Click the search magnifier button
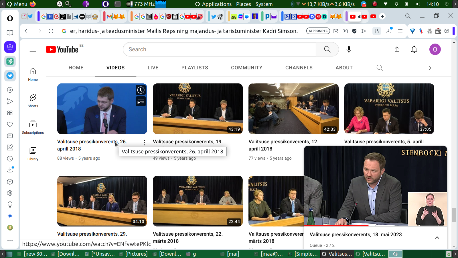Image resolution: width=458 pixels, height=258 pixels. click(x=327, y=49)
